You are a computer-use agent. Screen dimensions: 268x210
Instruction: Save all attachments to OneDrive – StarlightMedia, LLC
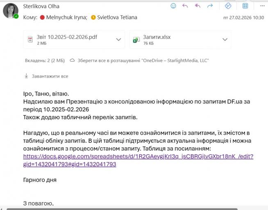tap(143, 61)
